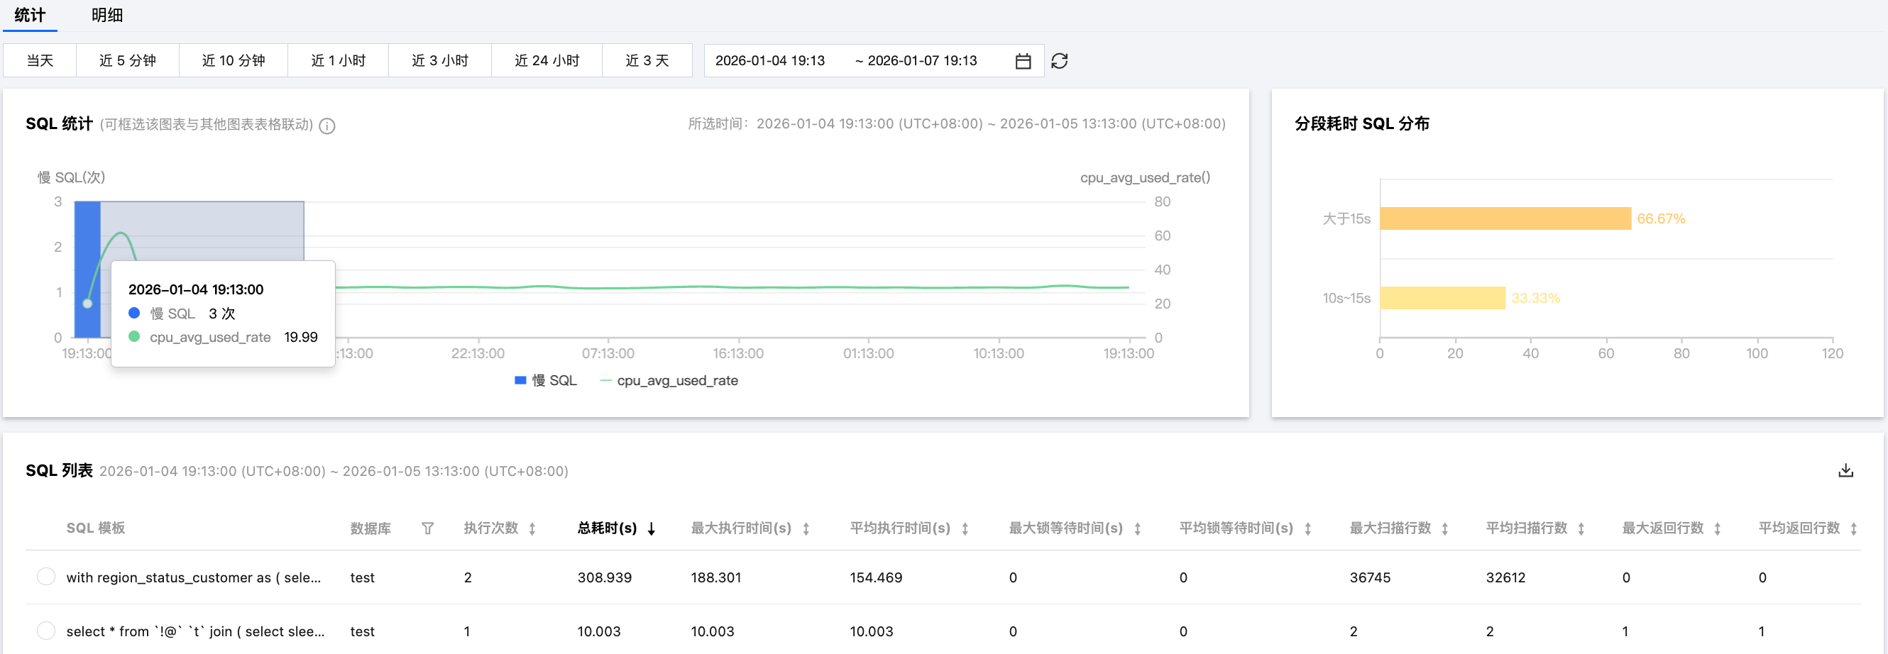The width and height of the screenshot is (1888, 654).
Task: Open the calendar date picker icon
Action: click(x=1023, y=61)
